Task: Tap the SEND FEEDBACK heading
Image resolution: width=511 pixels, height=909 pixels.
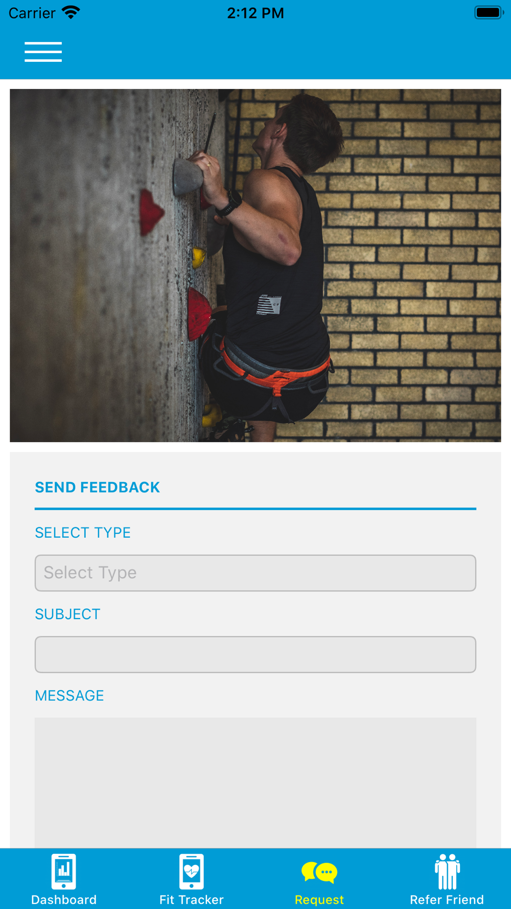Action: pyautogui.click(x=97, y=487)
